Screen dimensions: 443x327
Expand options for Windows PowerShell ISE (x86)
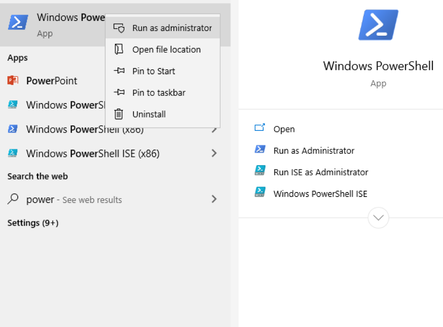214,153
